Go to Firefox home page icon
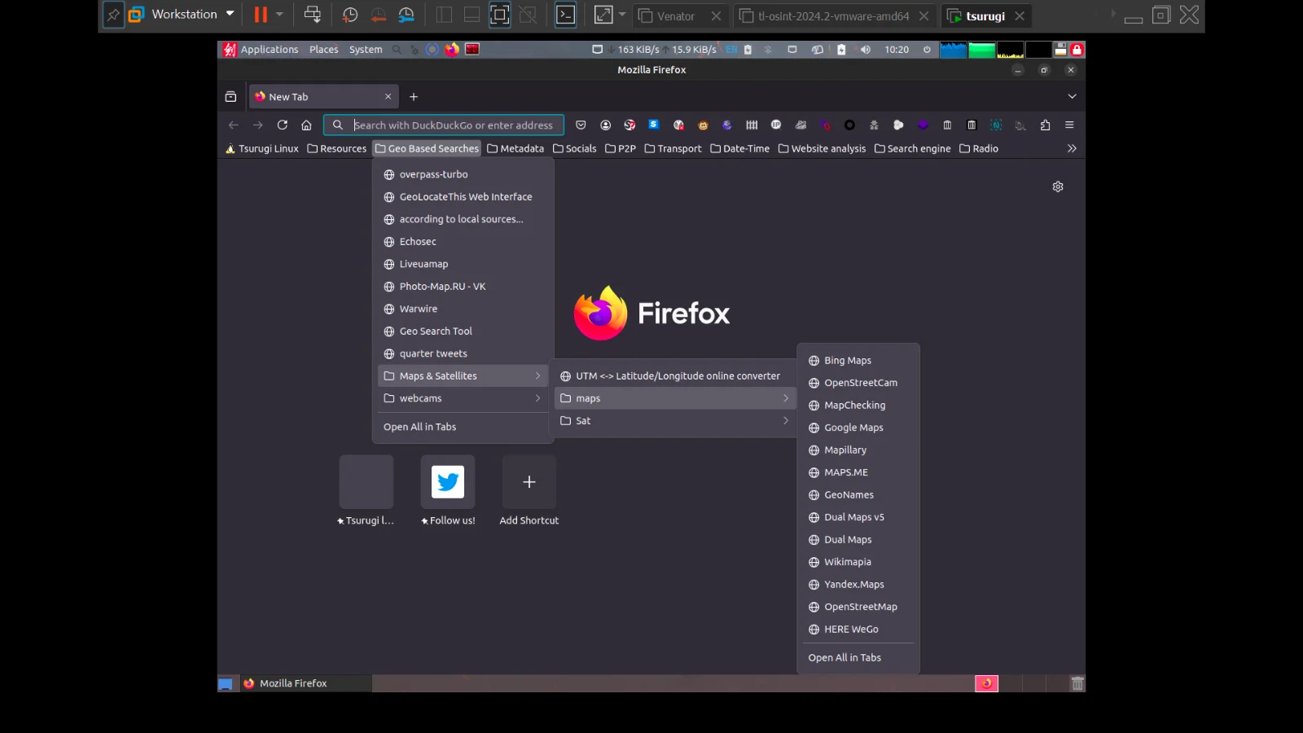1303x733 pixels. (x=306, y=125)
